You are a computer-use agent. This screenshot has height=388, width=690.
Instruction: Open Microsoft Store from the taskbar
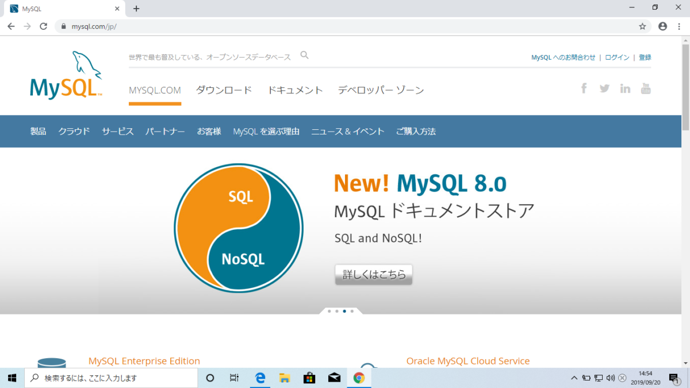point(309,378)
